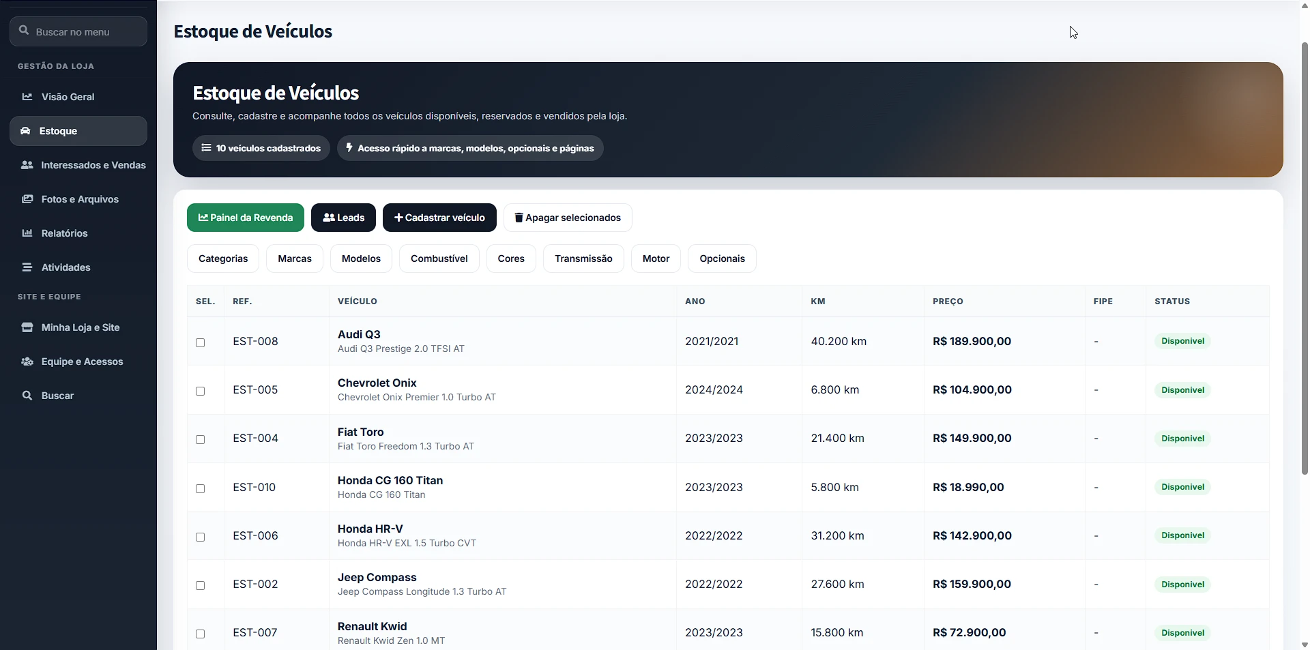The image size is (1310, 650).
Task: Open Equipe e Acessos
Action: pyautogui.click(x=78, y=361)
